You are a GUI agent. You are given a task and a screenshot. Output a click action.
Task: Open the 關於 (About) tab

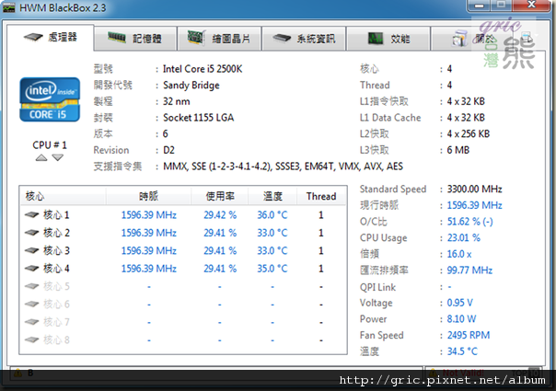(471, 39)
